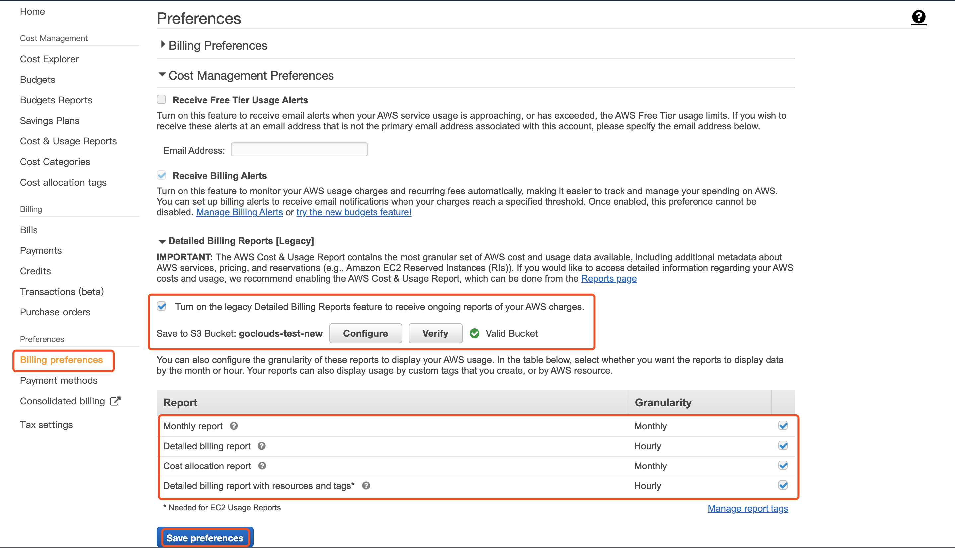Click the Consolidated billing external link icon
Image resolution: width=955 pixels, height=548 pixels.
click(x=115, y=401)
